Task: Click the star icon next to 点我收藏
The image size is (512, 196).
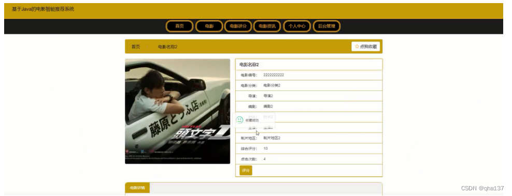Action: tap(357, 47)
